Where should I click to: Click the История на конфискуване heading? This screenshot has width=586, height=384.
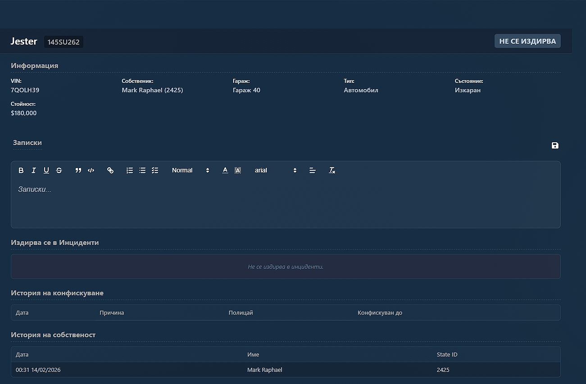point(57,293)
